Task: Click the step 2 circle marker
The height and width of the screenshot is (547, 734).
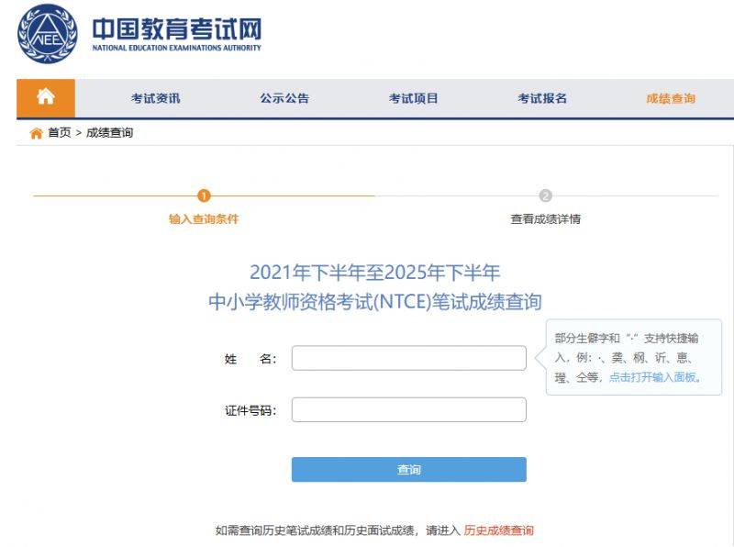Action: click(x=545, y=195)
